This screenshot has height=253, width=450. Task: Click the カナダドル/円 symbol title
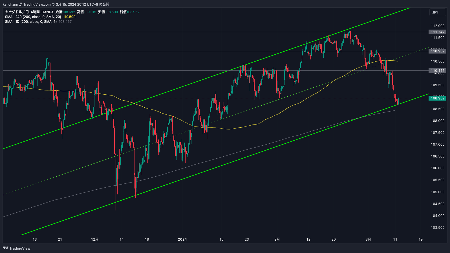(x=17, y=12)
